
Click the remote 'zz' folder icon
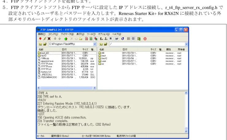pyautogui.click(x=100, y=64)
